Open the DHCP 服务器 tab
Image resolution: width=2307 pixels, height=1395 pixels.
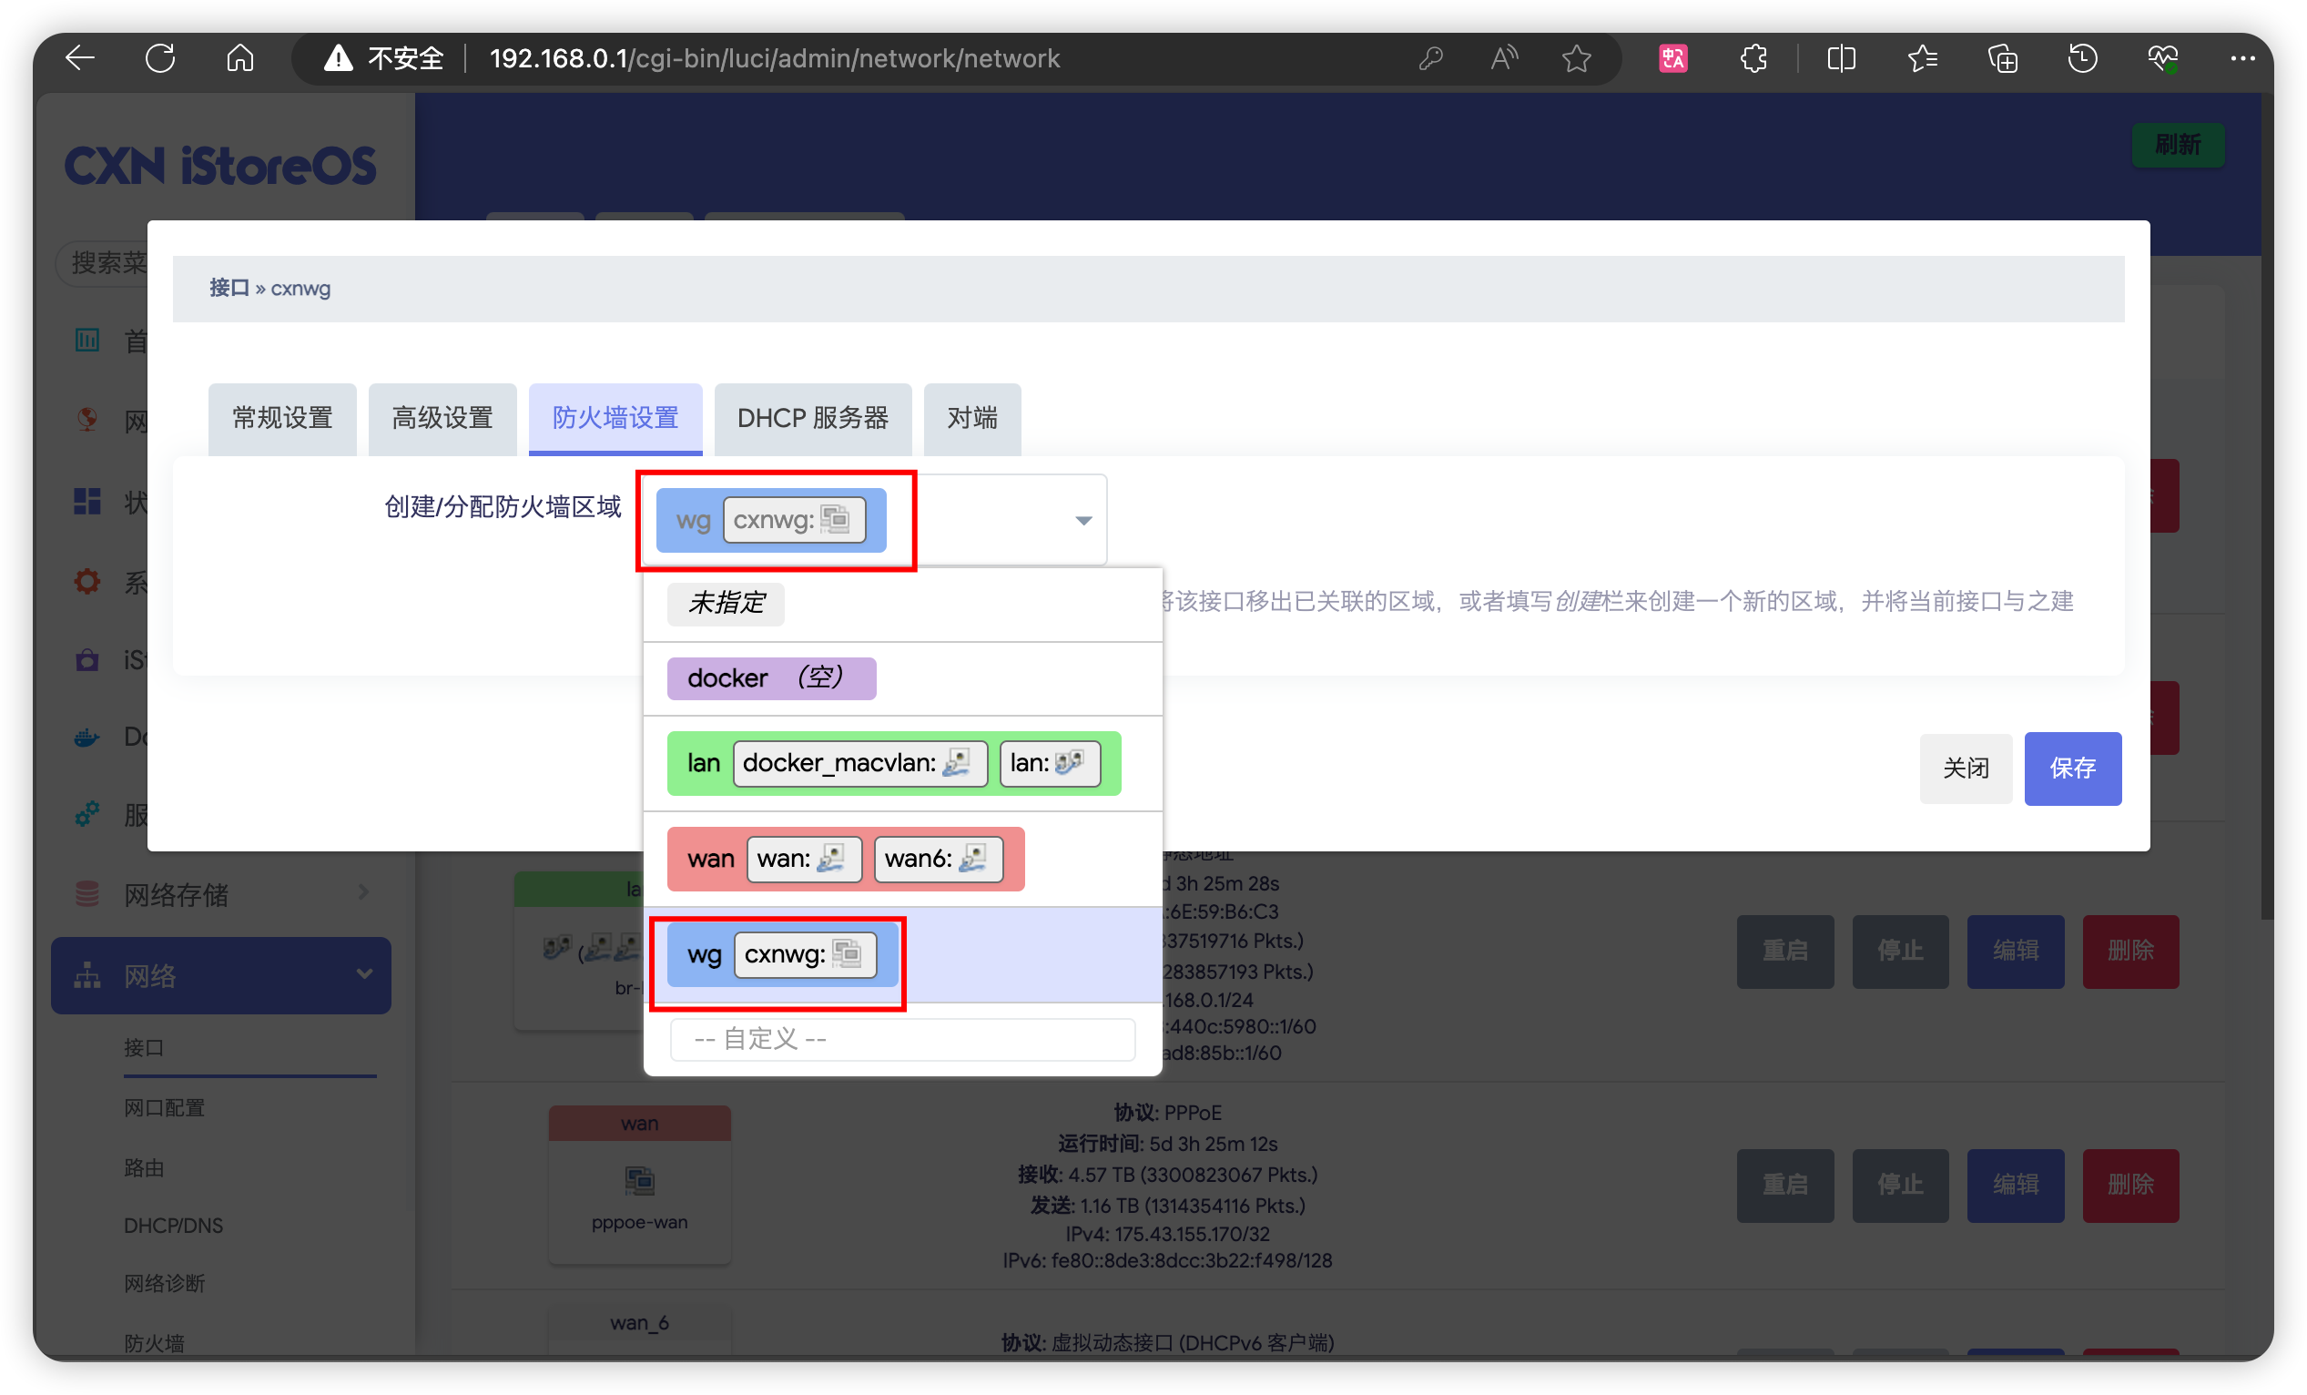(813, 419)
